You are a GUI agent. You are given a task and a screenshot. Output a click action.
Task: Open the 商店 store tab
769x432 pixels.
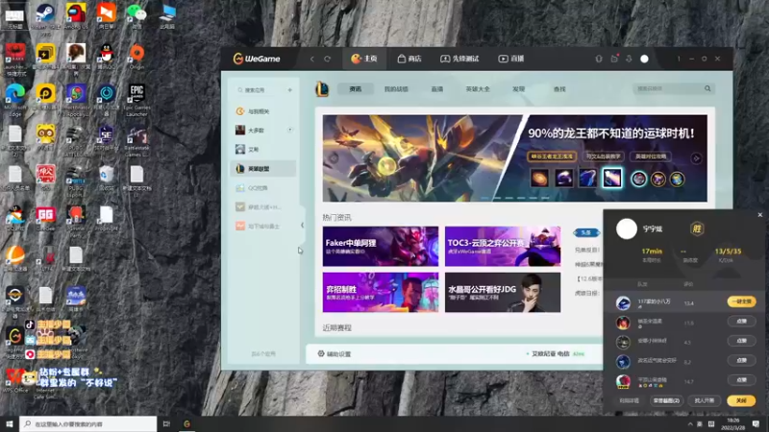[409, 59]
